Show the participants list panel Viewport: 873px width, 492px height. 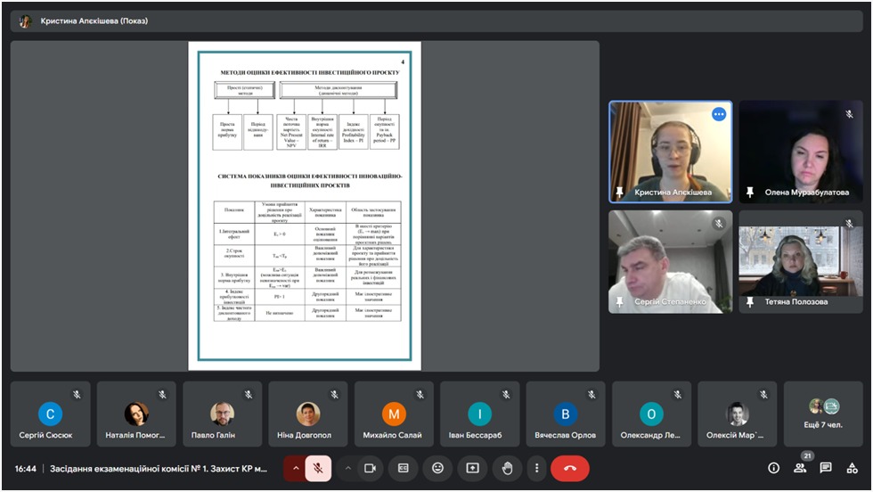coord(800,468)
